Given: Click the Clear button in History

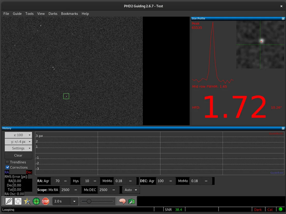Looking at the screenshot, I should tap(18, 155).
